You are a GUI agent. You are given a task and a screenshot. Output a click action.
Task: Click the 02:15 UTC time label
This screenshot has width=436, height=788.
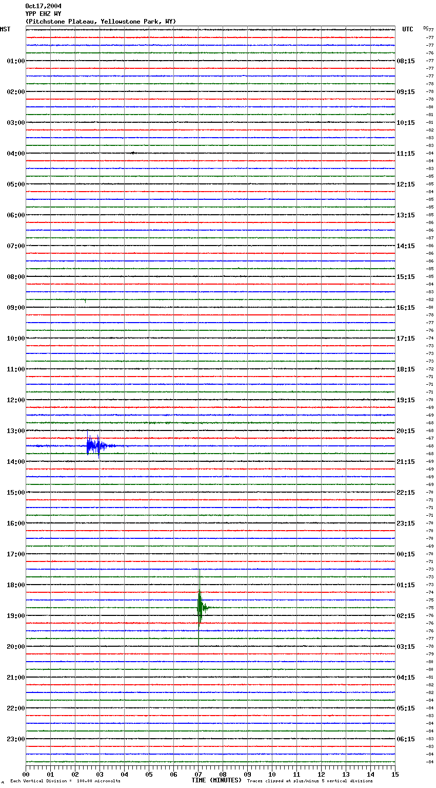click(406, 616)
